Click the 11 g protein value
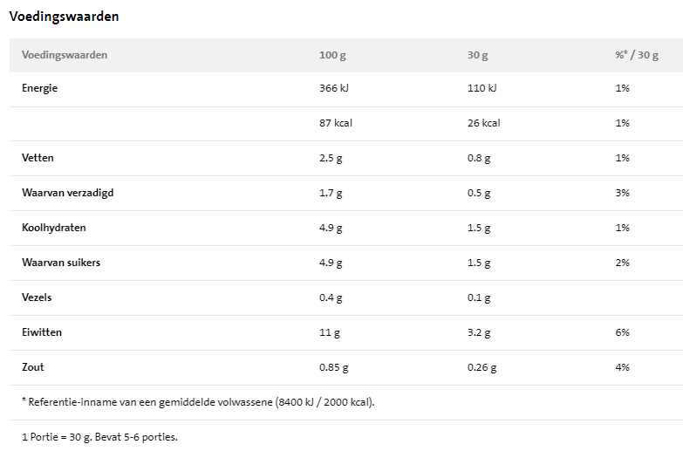Viewport: 683px width, 458px height. click(x=330, y=332)
